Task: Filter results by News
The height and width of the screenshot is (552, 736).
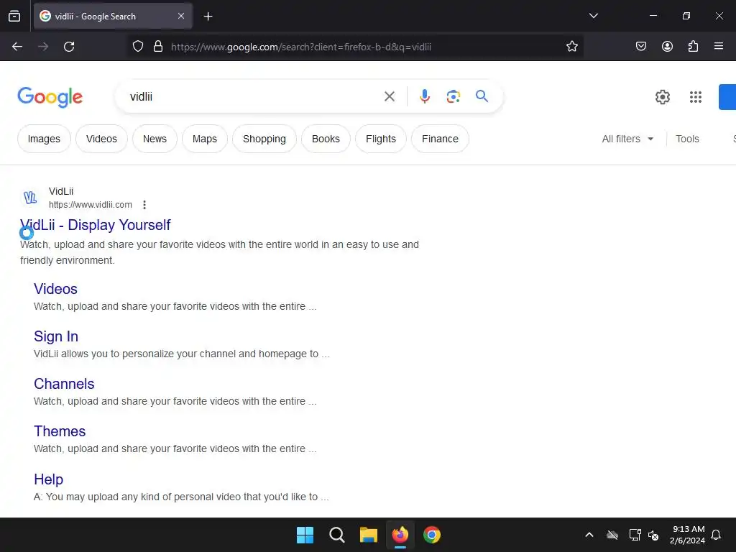Action: click(155, 139)
